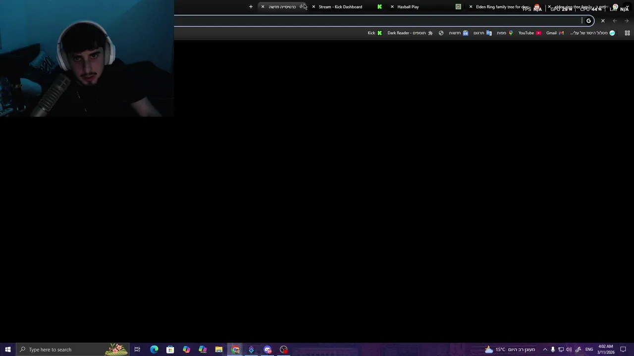The image size is (634, 356).
Task: Click the Google icon in address bar
Action: point(588,21)
